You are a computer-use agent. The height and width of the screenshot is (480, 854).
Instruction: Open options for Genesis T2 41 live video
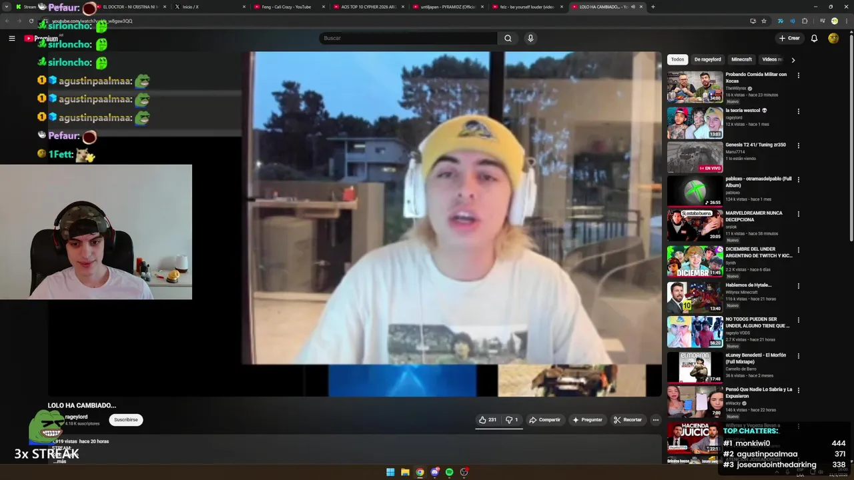click(798, 145)
